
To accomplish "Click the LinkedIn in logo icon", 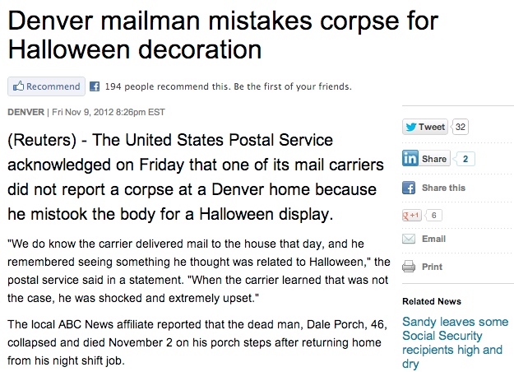I will click(410, 159).
